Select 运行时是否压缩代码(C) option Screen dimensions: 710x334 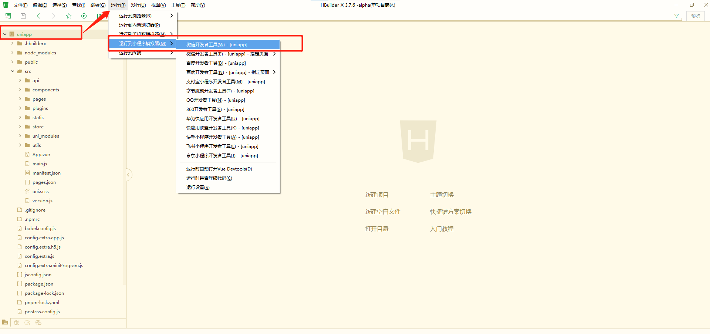pos(228,178)
